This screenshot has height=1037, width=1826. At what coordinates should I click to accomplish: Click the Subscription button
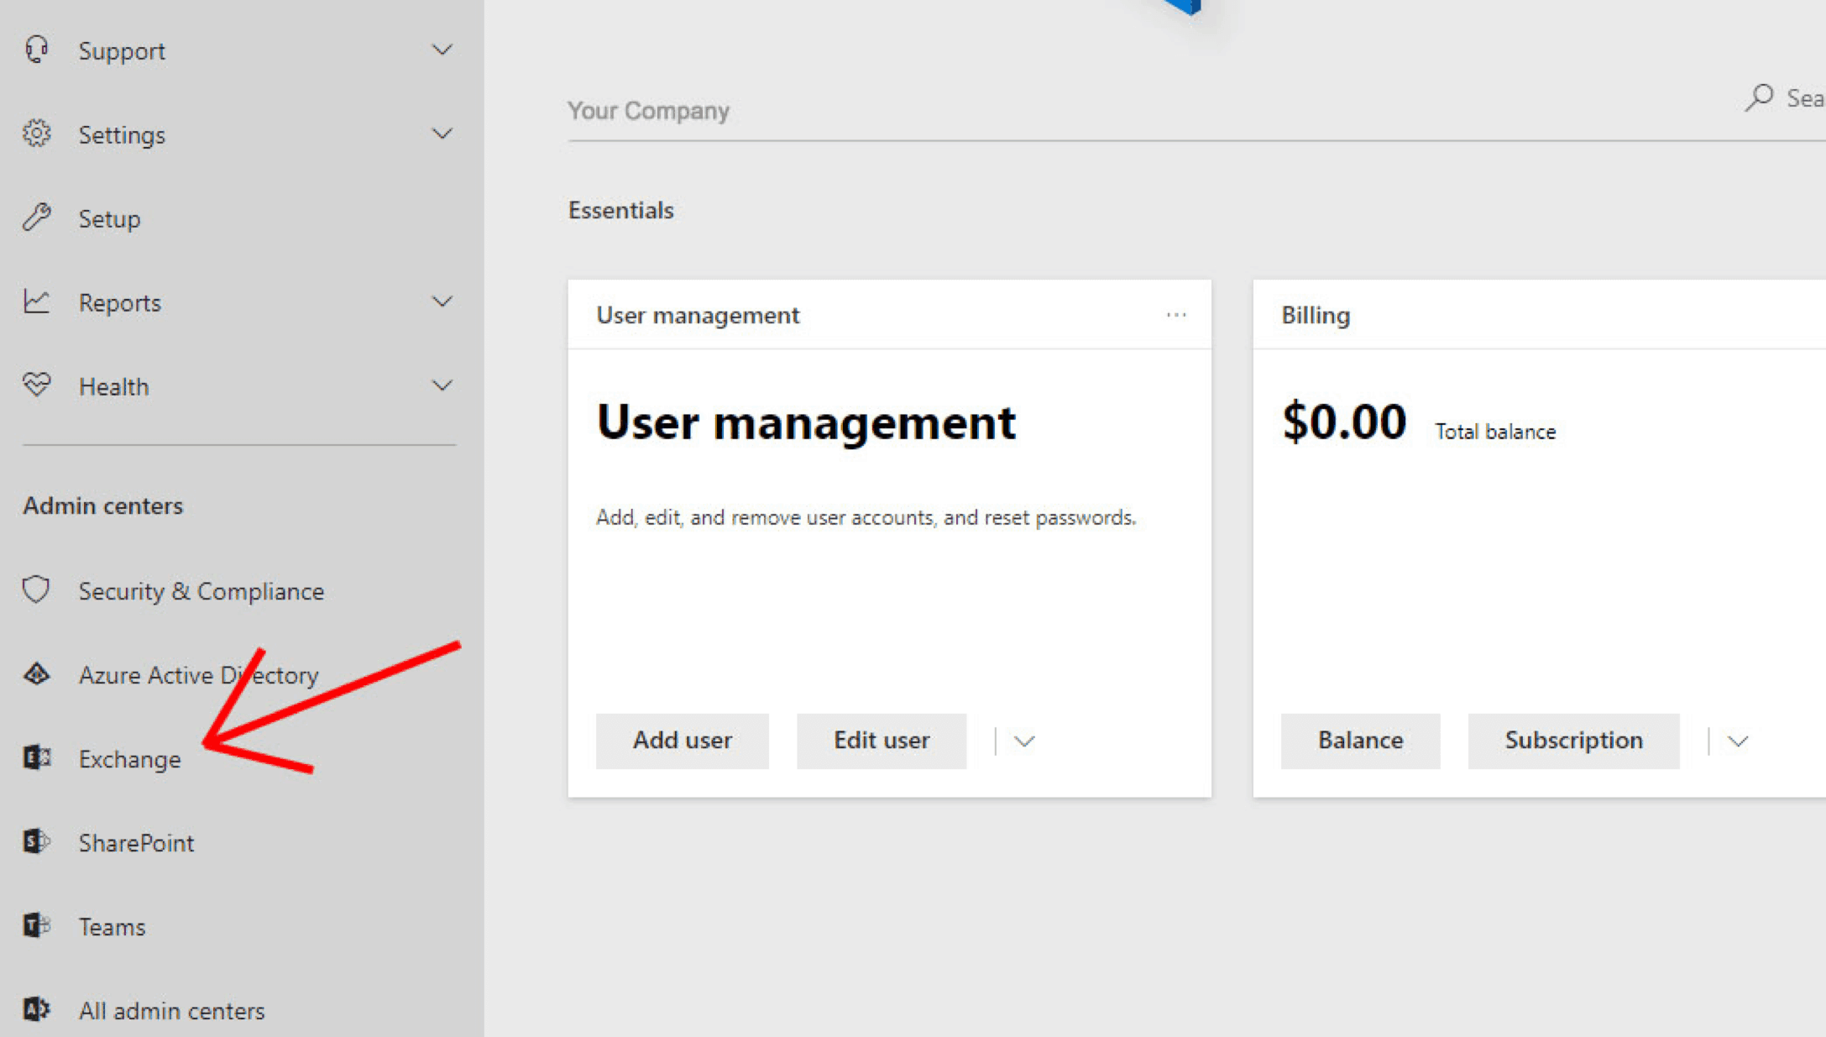click(1573, 741)
